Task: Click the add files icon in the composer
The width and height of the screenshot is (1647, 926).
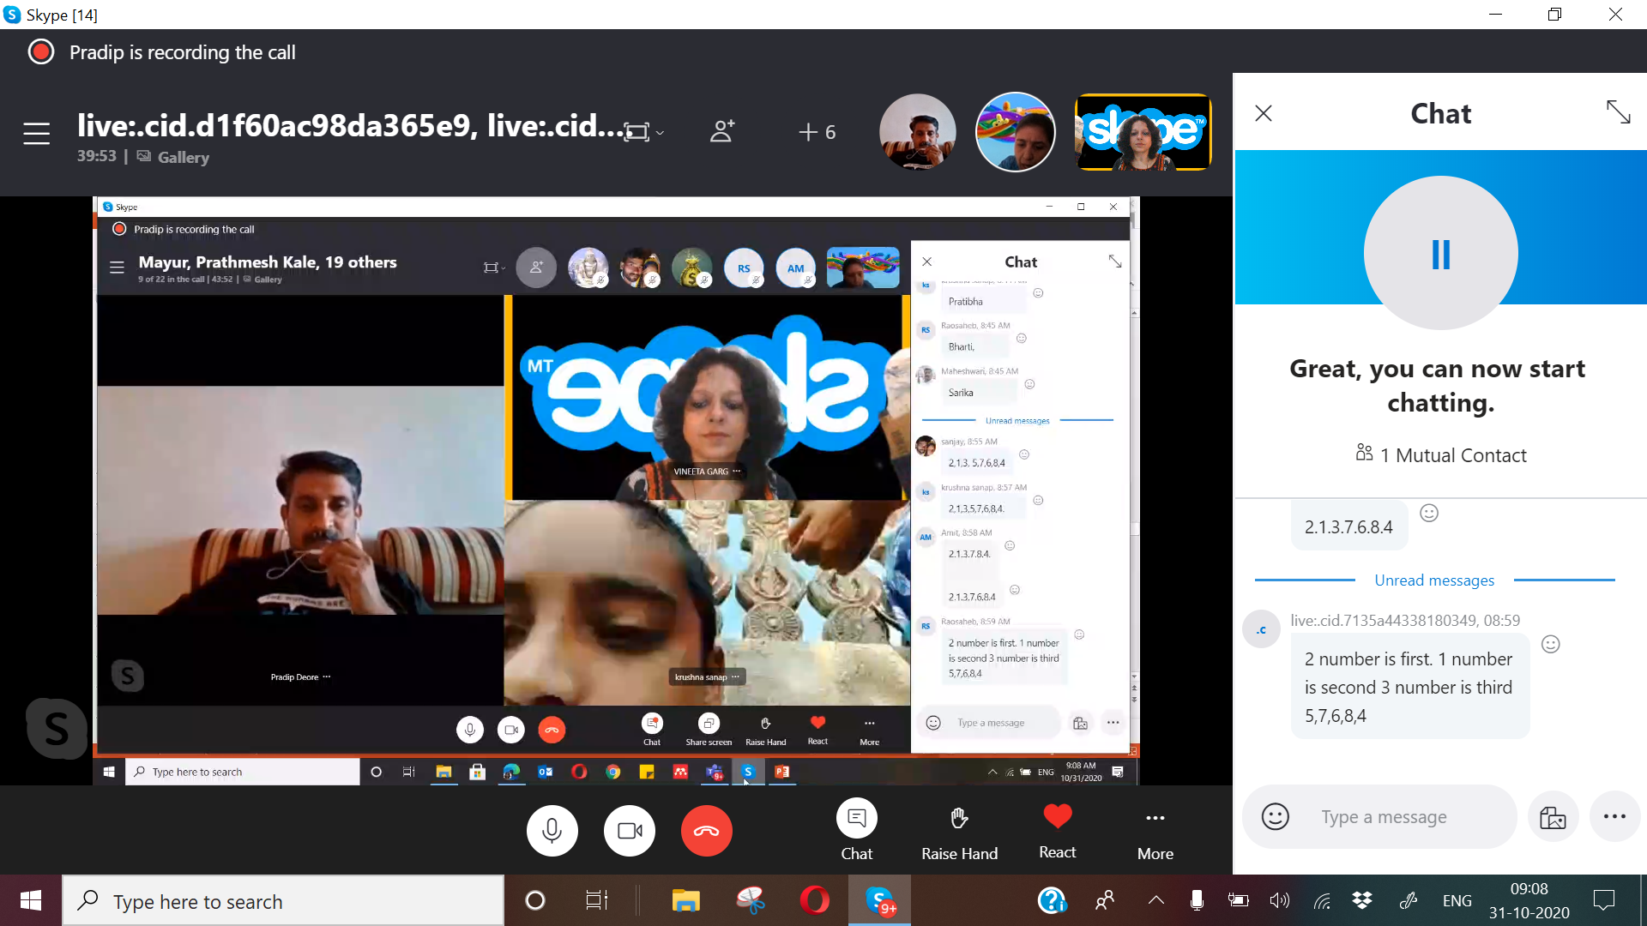Action: [1553, 817]
